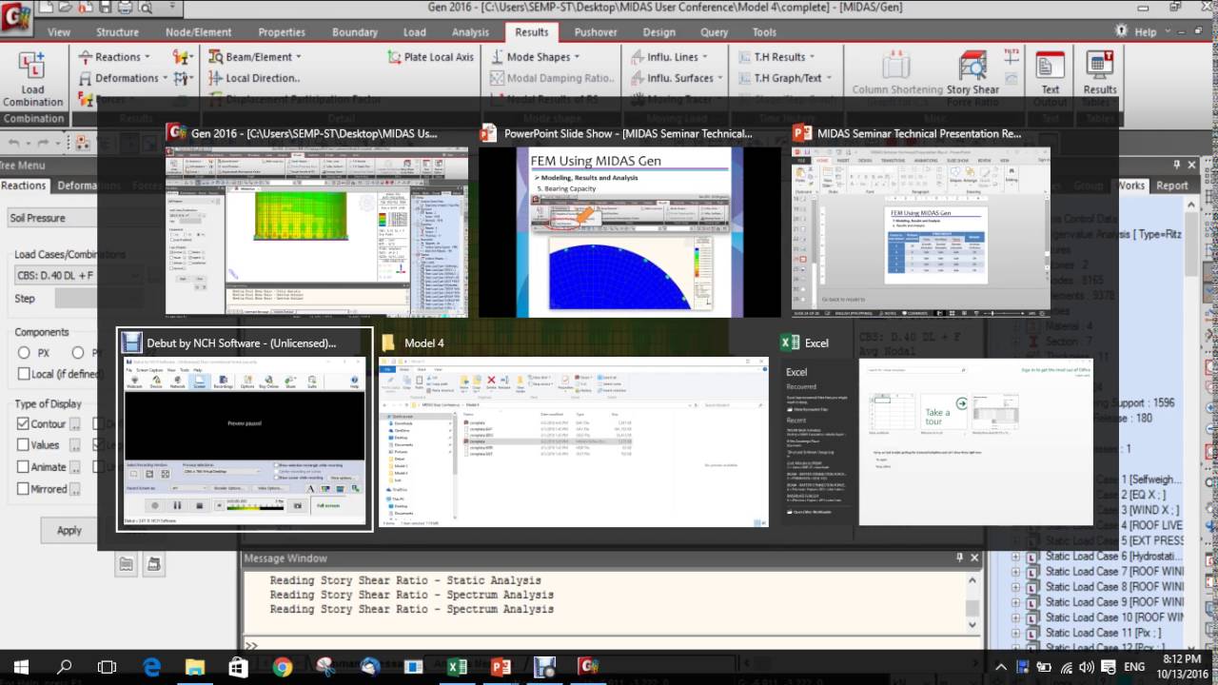Expand the Reactions dropdown arrow

coord(148,57)
